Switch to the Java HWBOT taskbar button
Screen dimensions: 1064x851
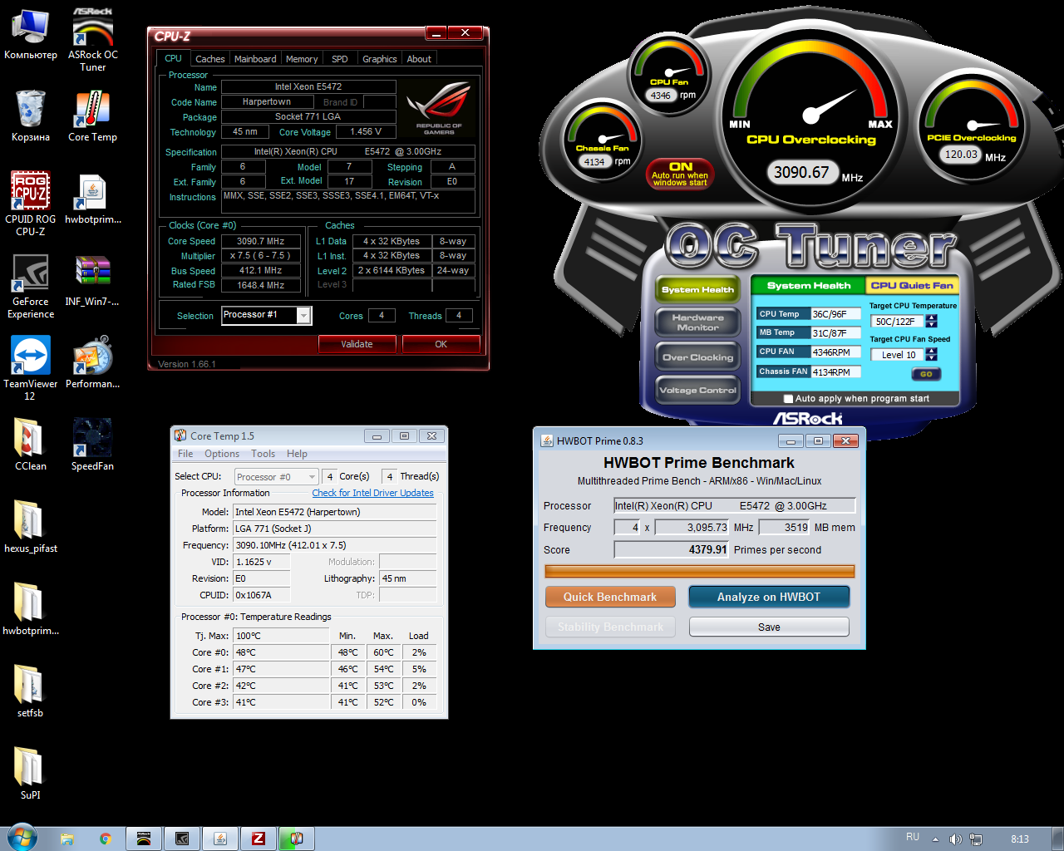(220, 839)
